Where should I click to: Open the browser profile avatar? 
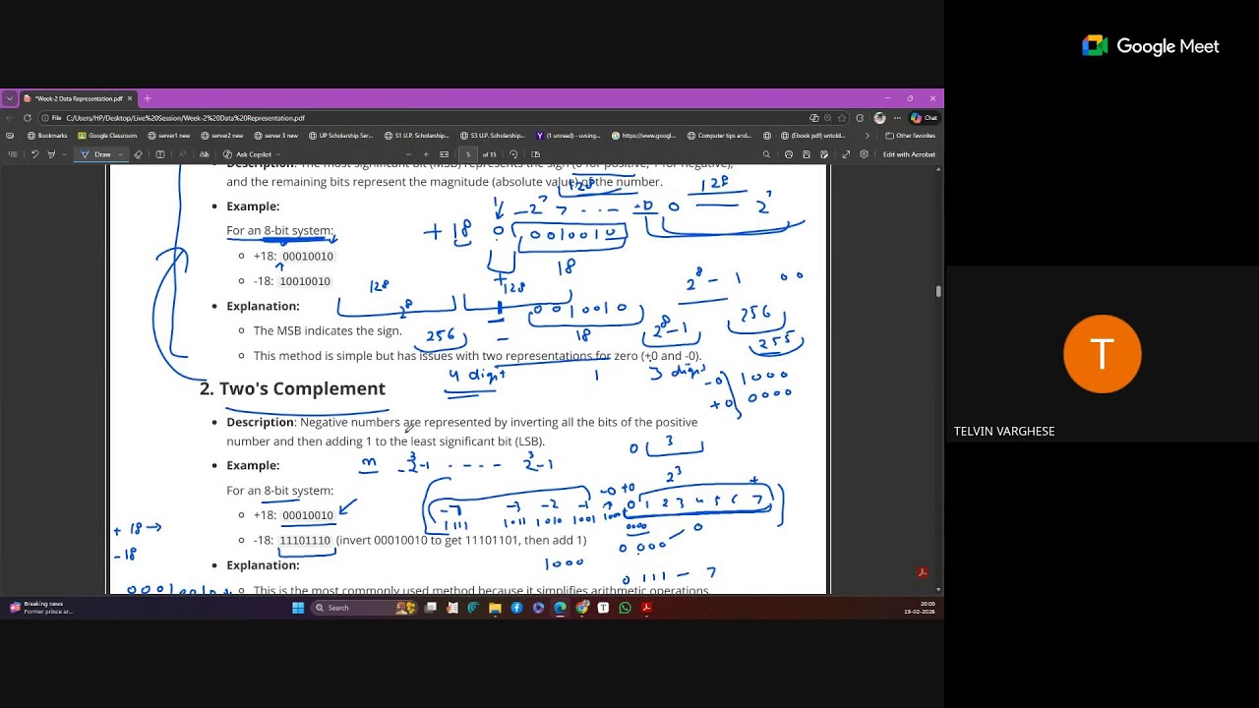click(879, 118)
